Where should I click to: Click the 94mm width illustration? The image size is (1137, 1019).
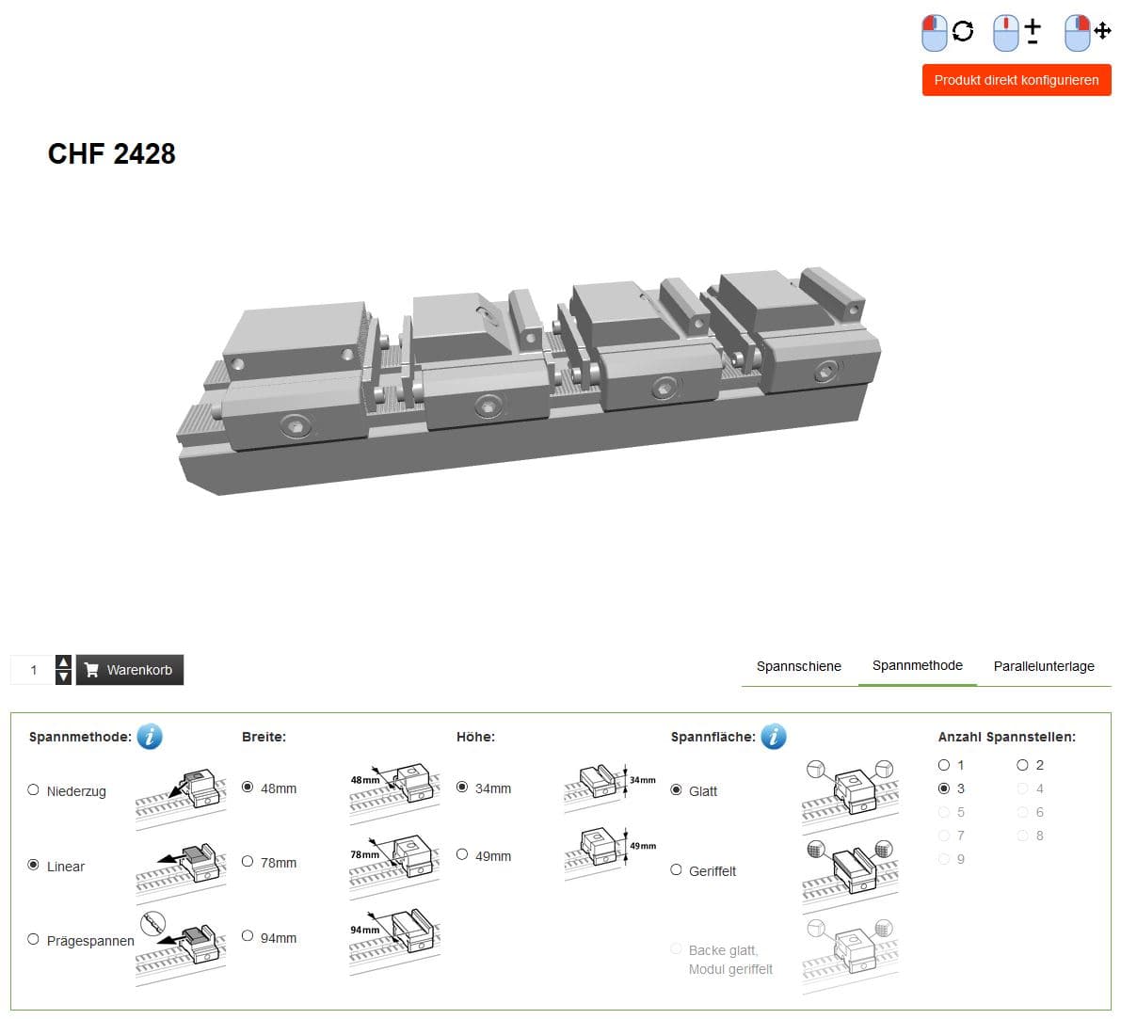click(x=394, y=942)
